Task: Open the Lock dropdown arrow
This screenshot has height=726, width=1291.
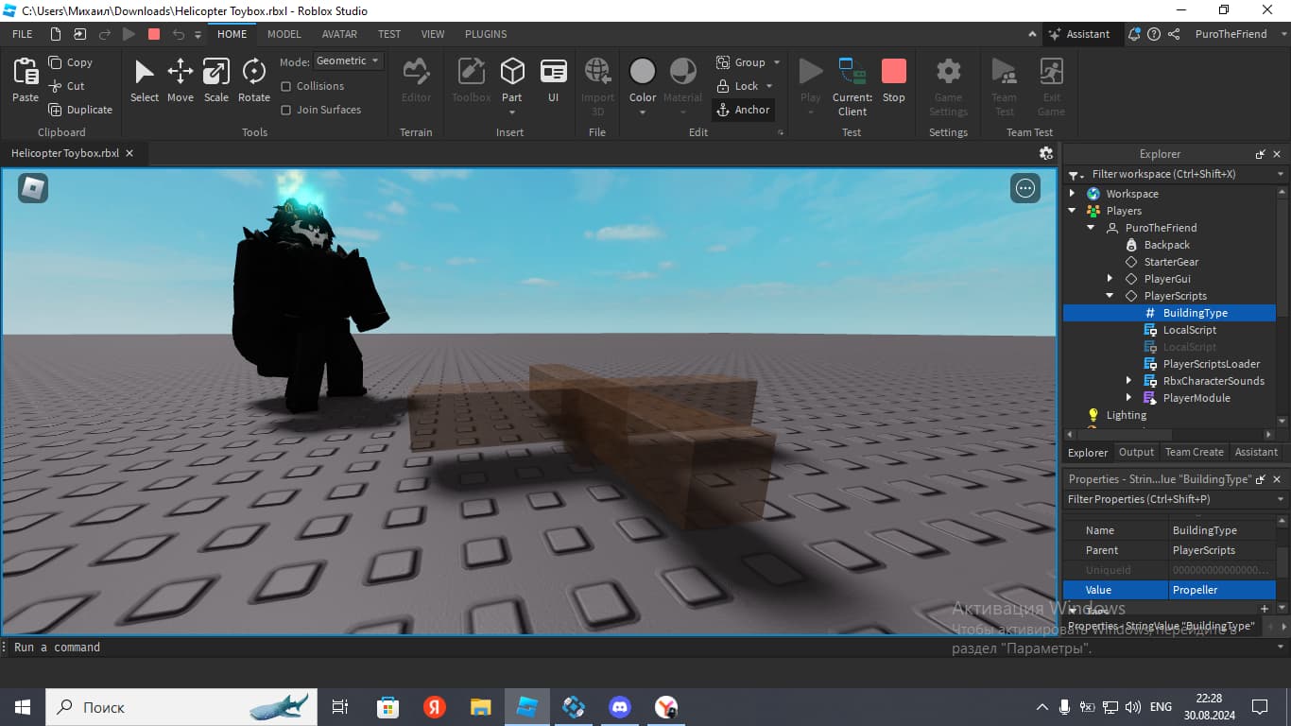Action: pos(769,86)
